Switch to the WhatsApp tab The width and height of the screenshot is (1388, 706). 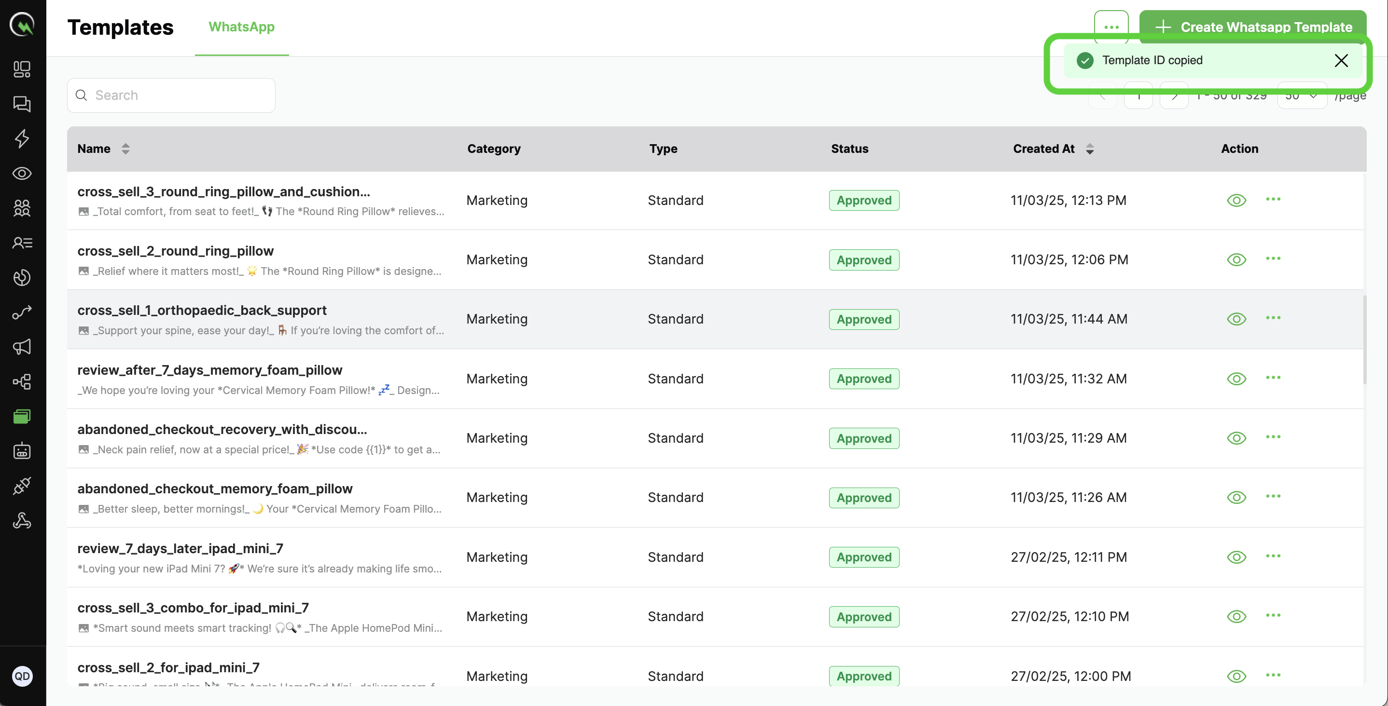tap(241, 27)
